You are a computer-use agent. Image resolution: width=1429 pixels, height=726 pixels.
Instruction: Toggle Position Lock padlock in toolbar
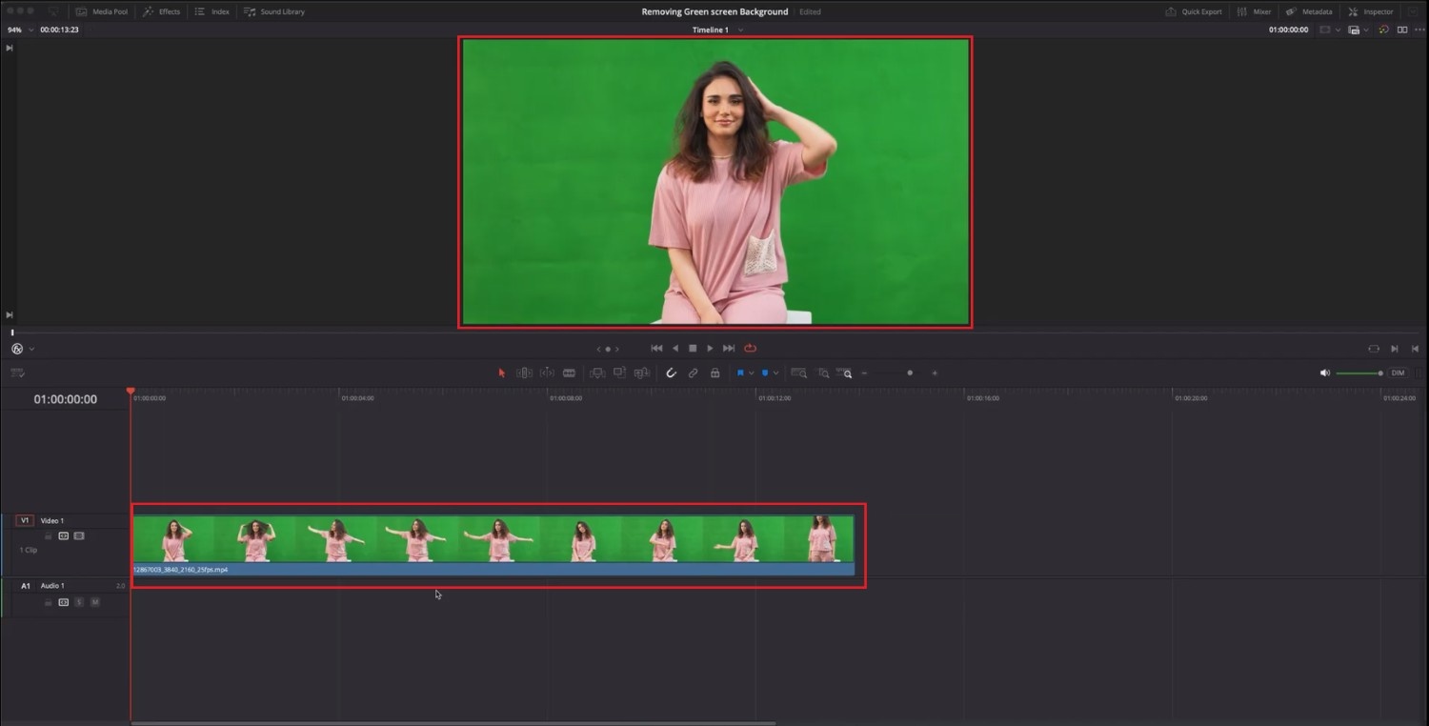[715, 373]
